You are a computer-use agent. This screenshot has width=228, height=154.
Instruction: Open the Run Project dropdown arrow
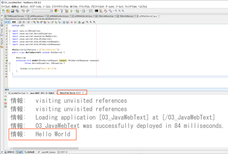pos(74,11)
